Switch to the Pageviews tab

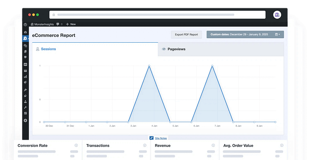(x=221, y=49)
